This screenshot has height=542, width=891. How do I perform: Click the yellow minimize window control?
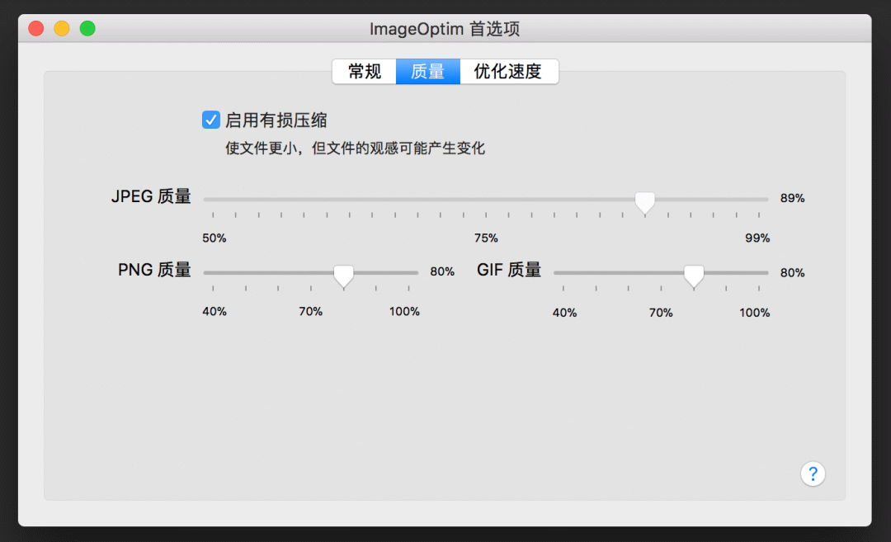(61, 27)
